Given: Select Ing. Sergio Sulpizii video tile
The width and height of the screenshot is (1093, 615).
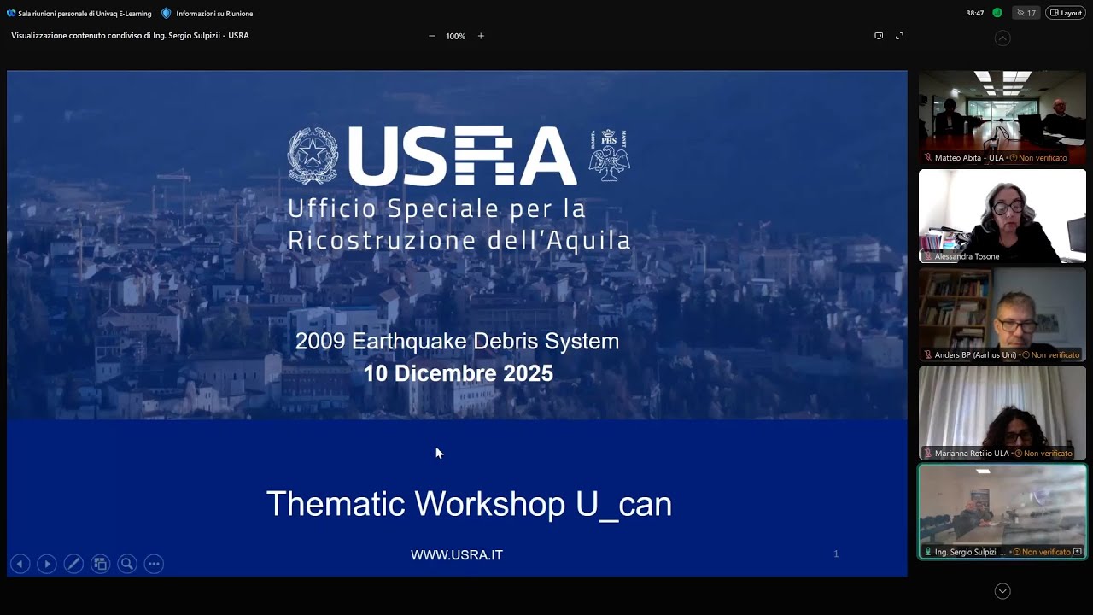Looking at the screenshot, I should 1002,512.
